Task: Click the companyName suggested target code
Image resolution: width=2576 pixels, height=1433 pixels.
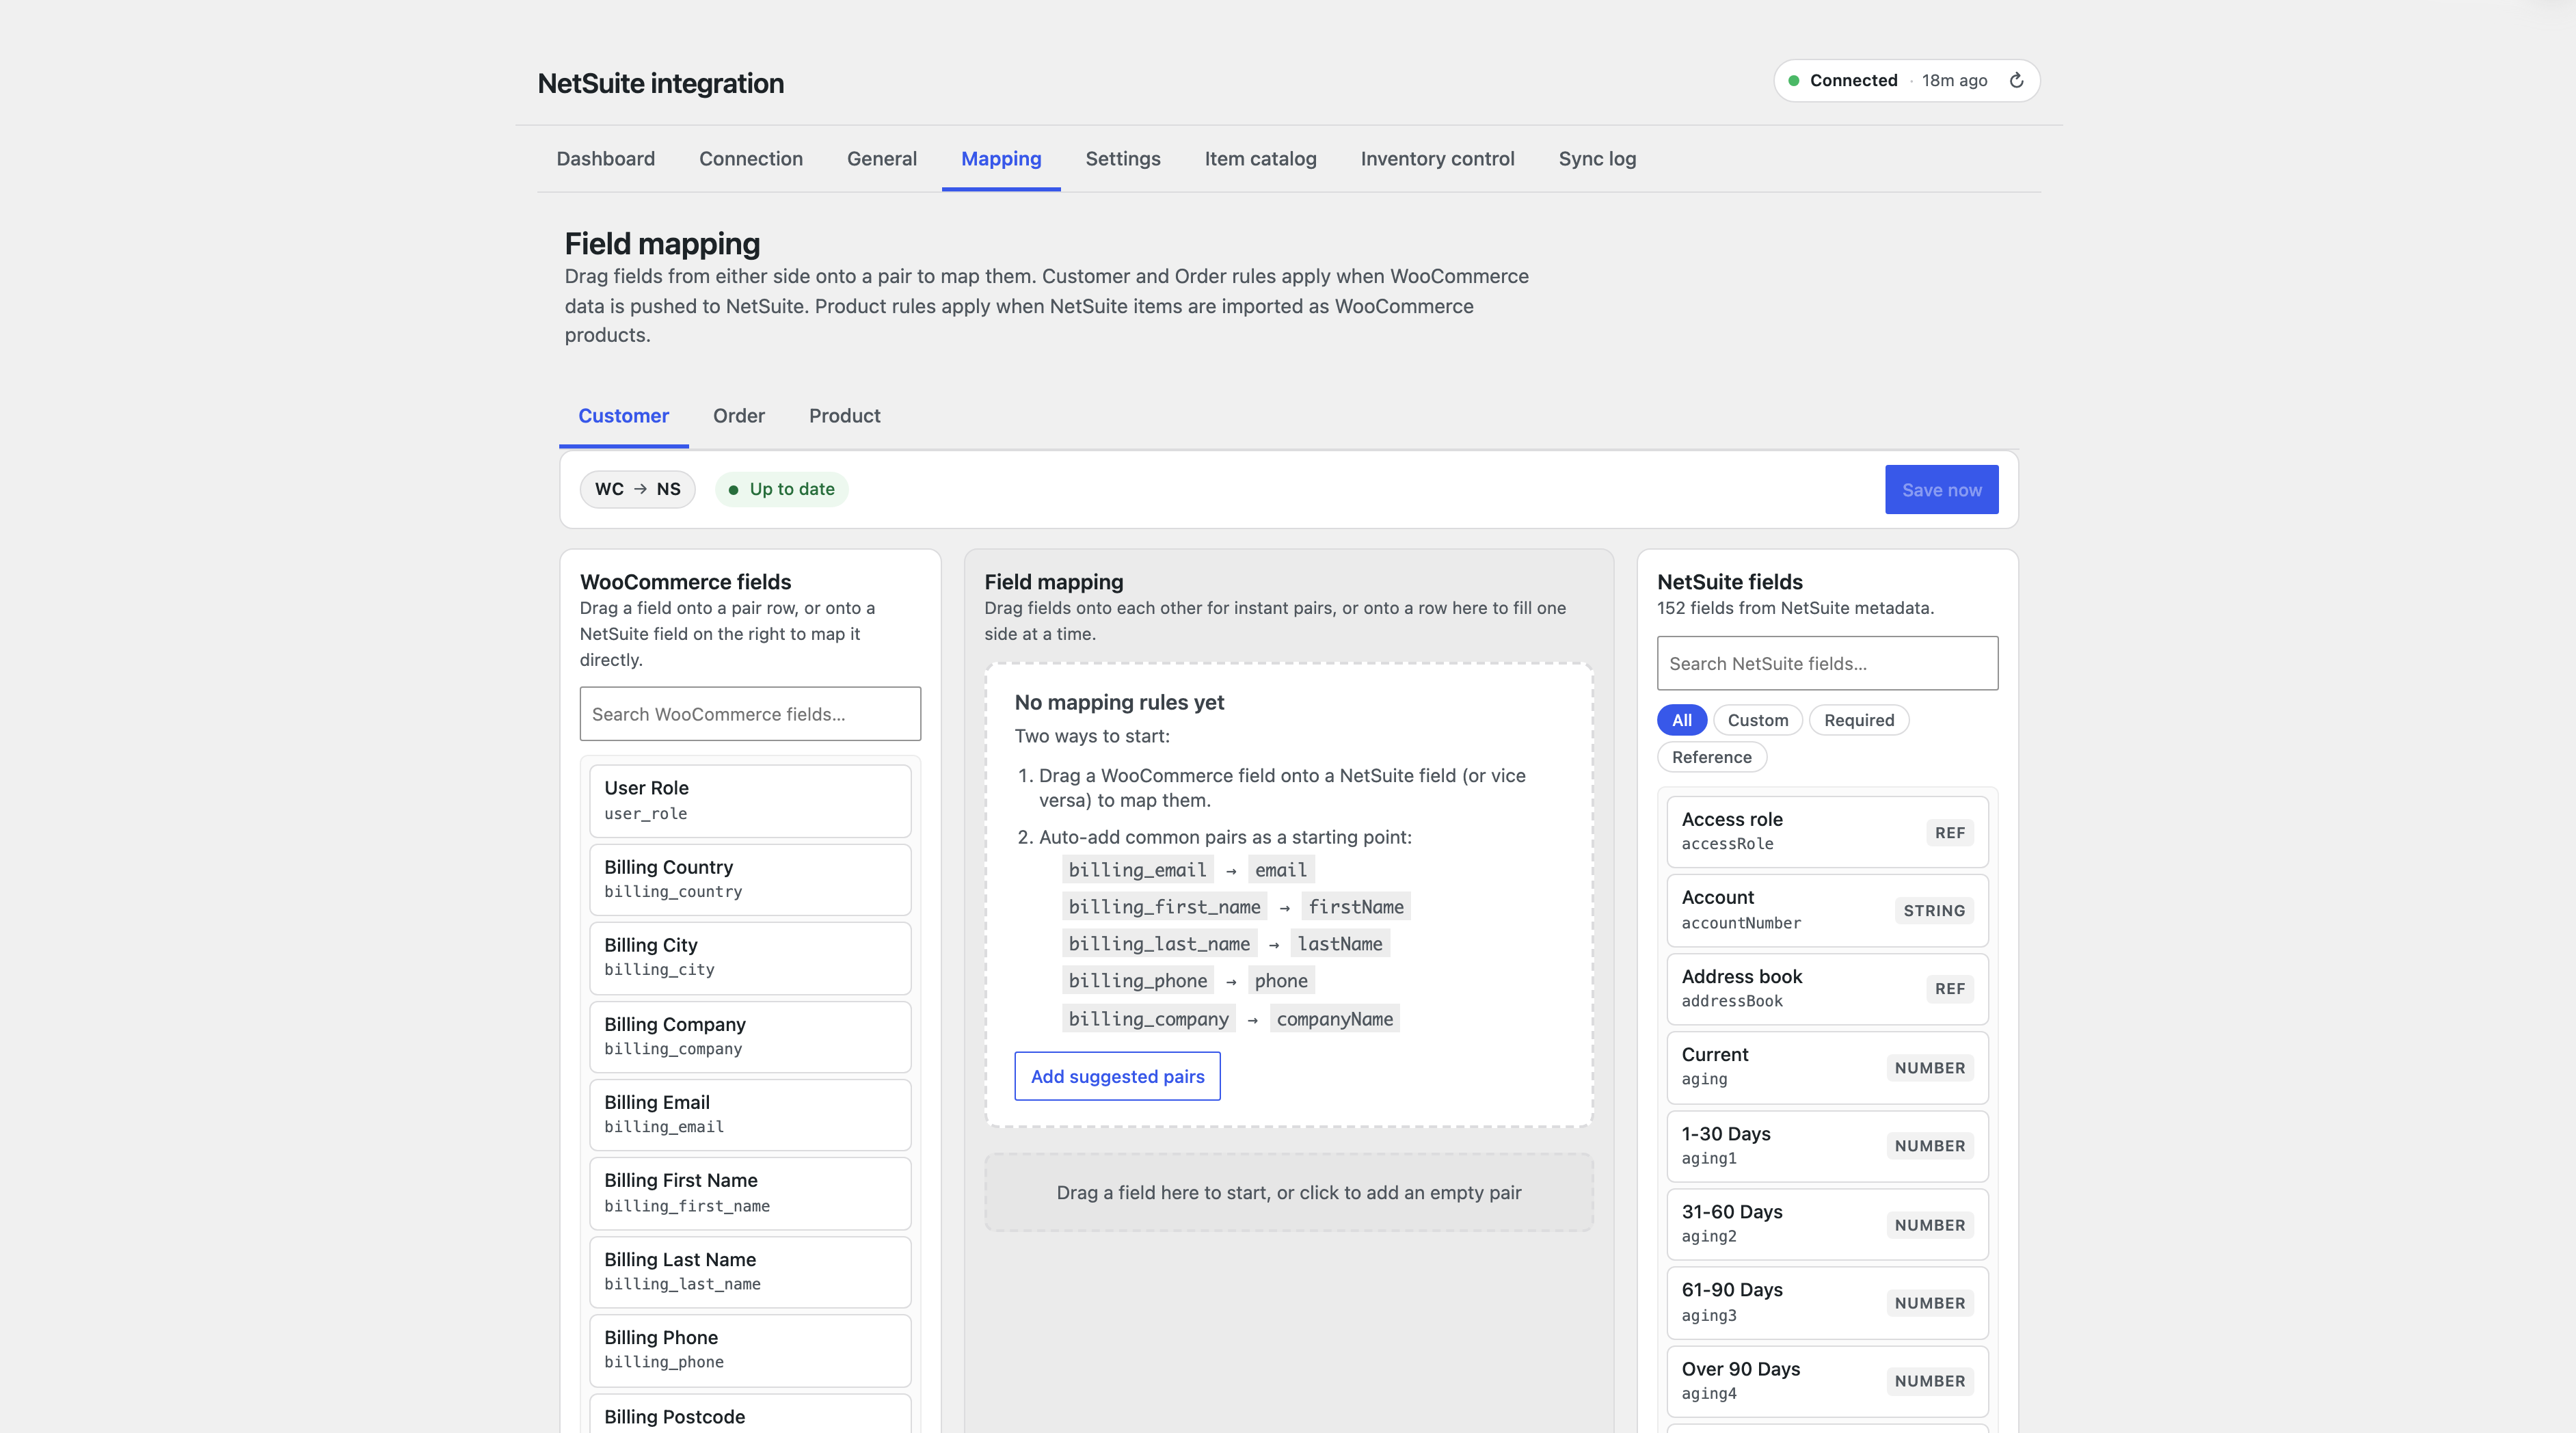Action: (x=1334, y=1019)
